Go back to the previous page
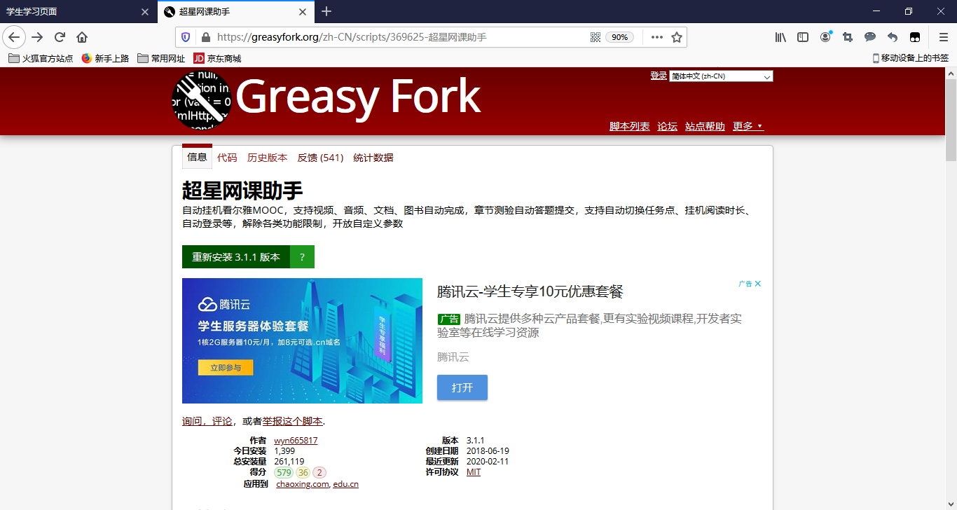Viewport: 957px width, 510px height. (15, 37)
